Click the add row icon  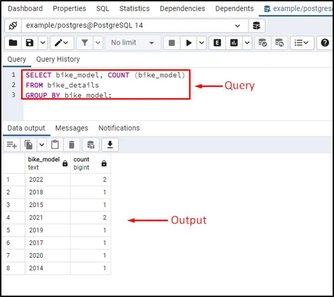pos(12,145)
